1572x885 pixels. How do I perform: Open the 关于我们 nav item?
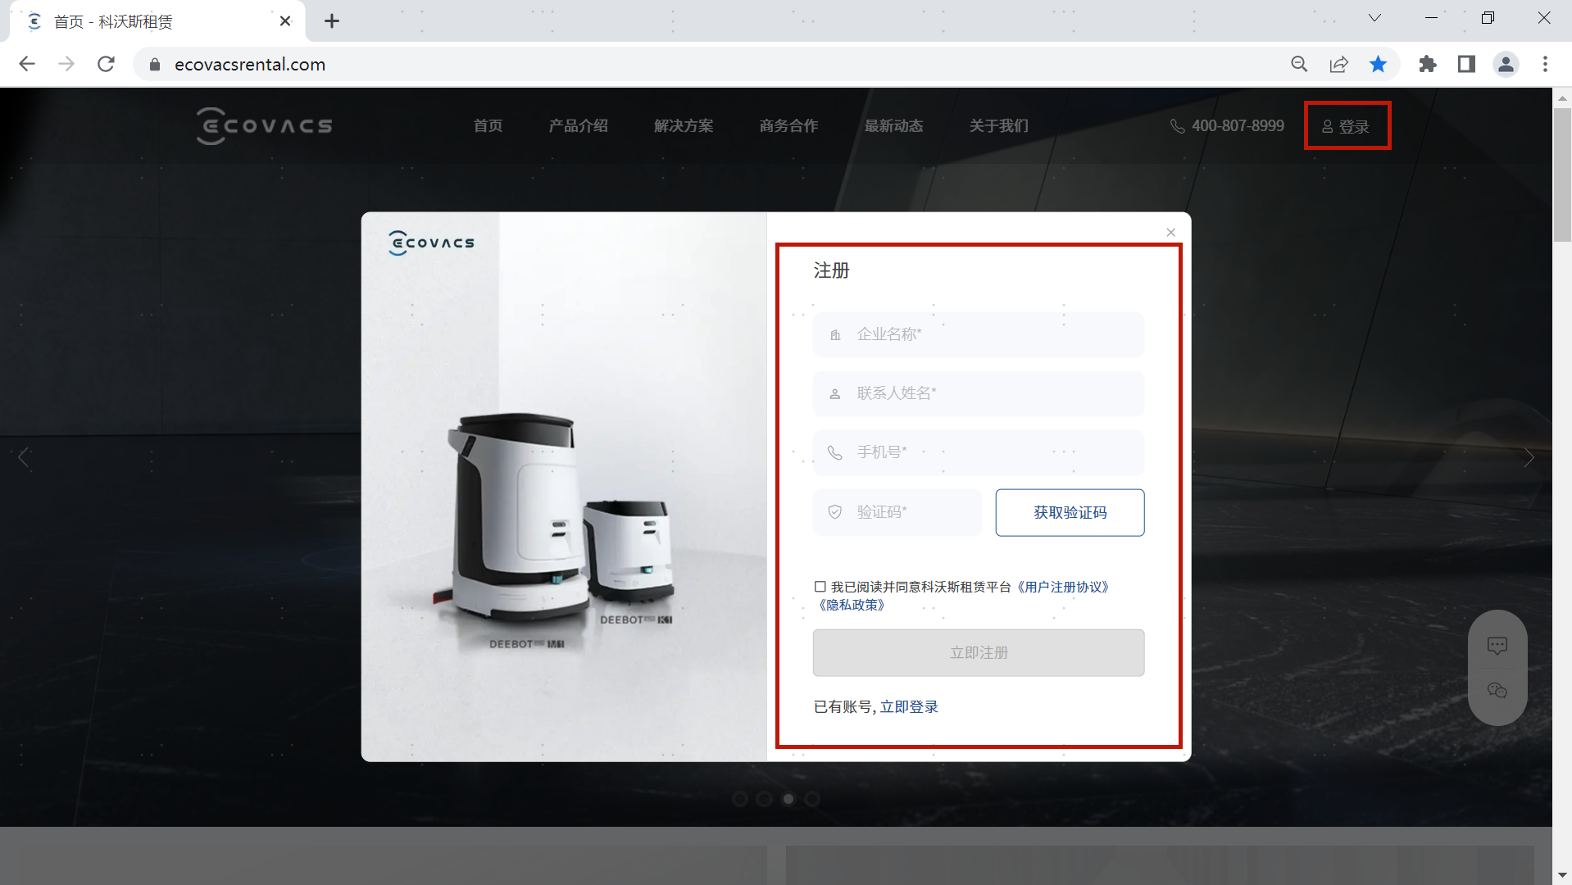(998, 126)
